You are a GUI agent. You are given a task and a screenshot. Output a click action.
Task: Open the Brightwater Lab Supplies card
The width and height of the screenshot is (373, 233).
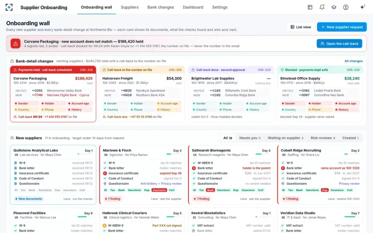[x=231, y=94]
